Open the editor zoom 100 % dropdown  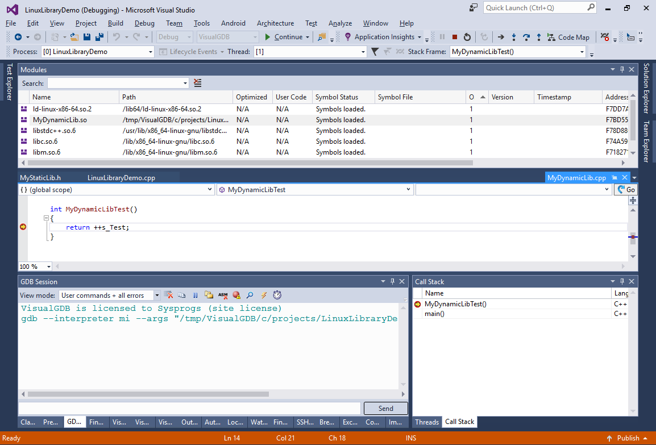tap(48, 267)
